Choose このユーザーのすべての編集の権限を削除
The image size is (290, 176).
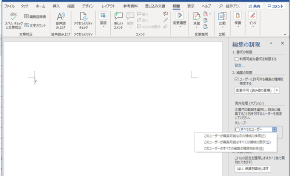point(236,149)
